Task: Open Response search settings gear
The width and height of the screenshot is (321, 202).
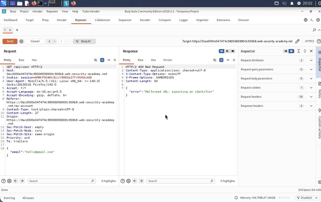Action: (129, 181)
